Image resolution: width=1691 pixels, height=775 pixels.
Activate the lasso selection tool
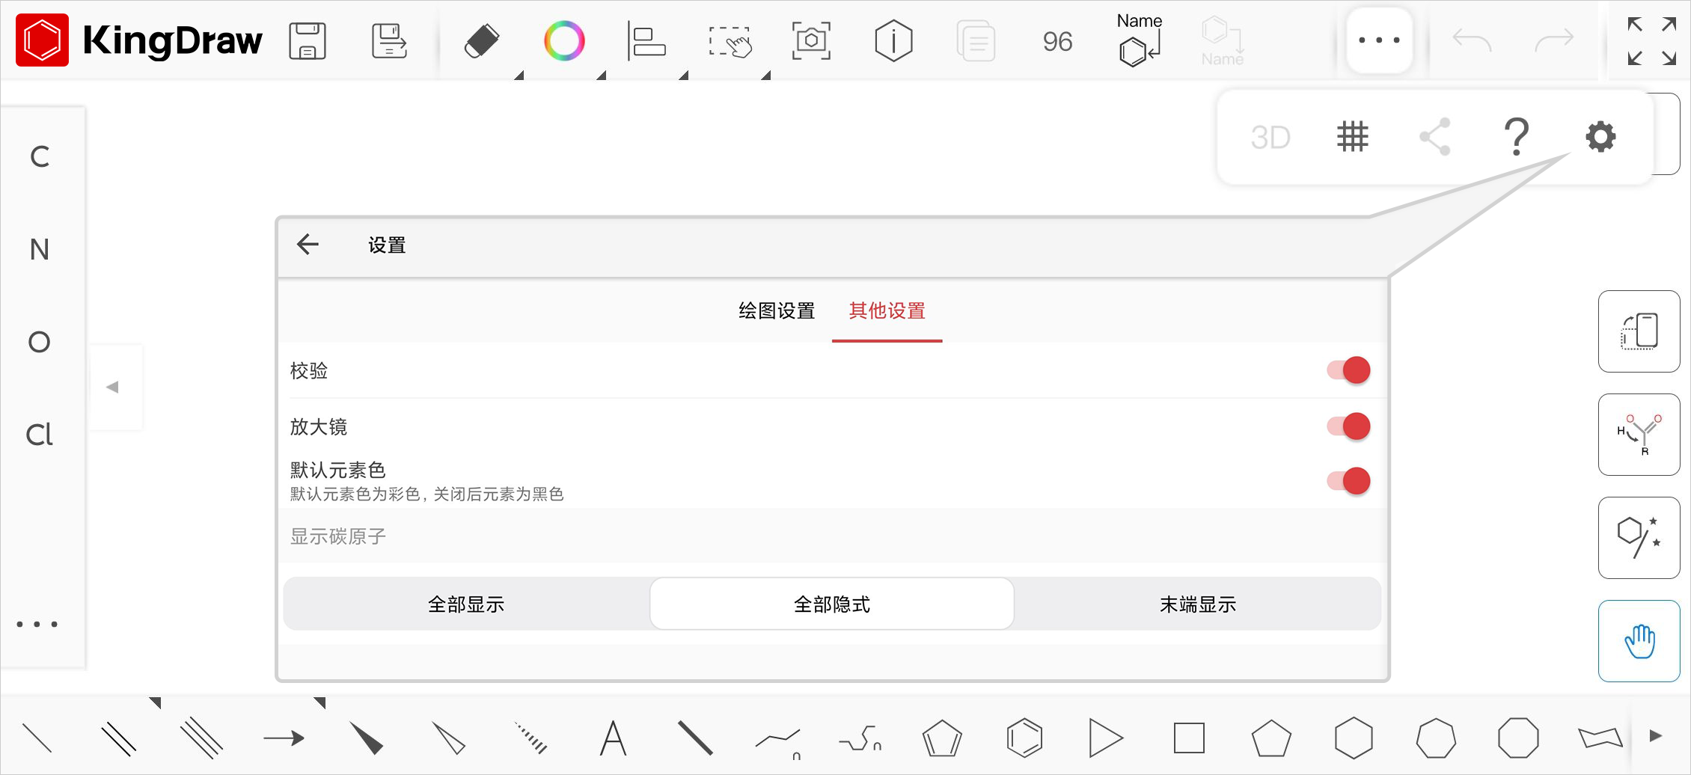point(731,41)
